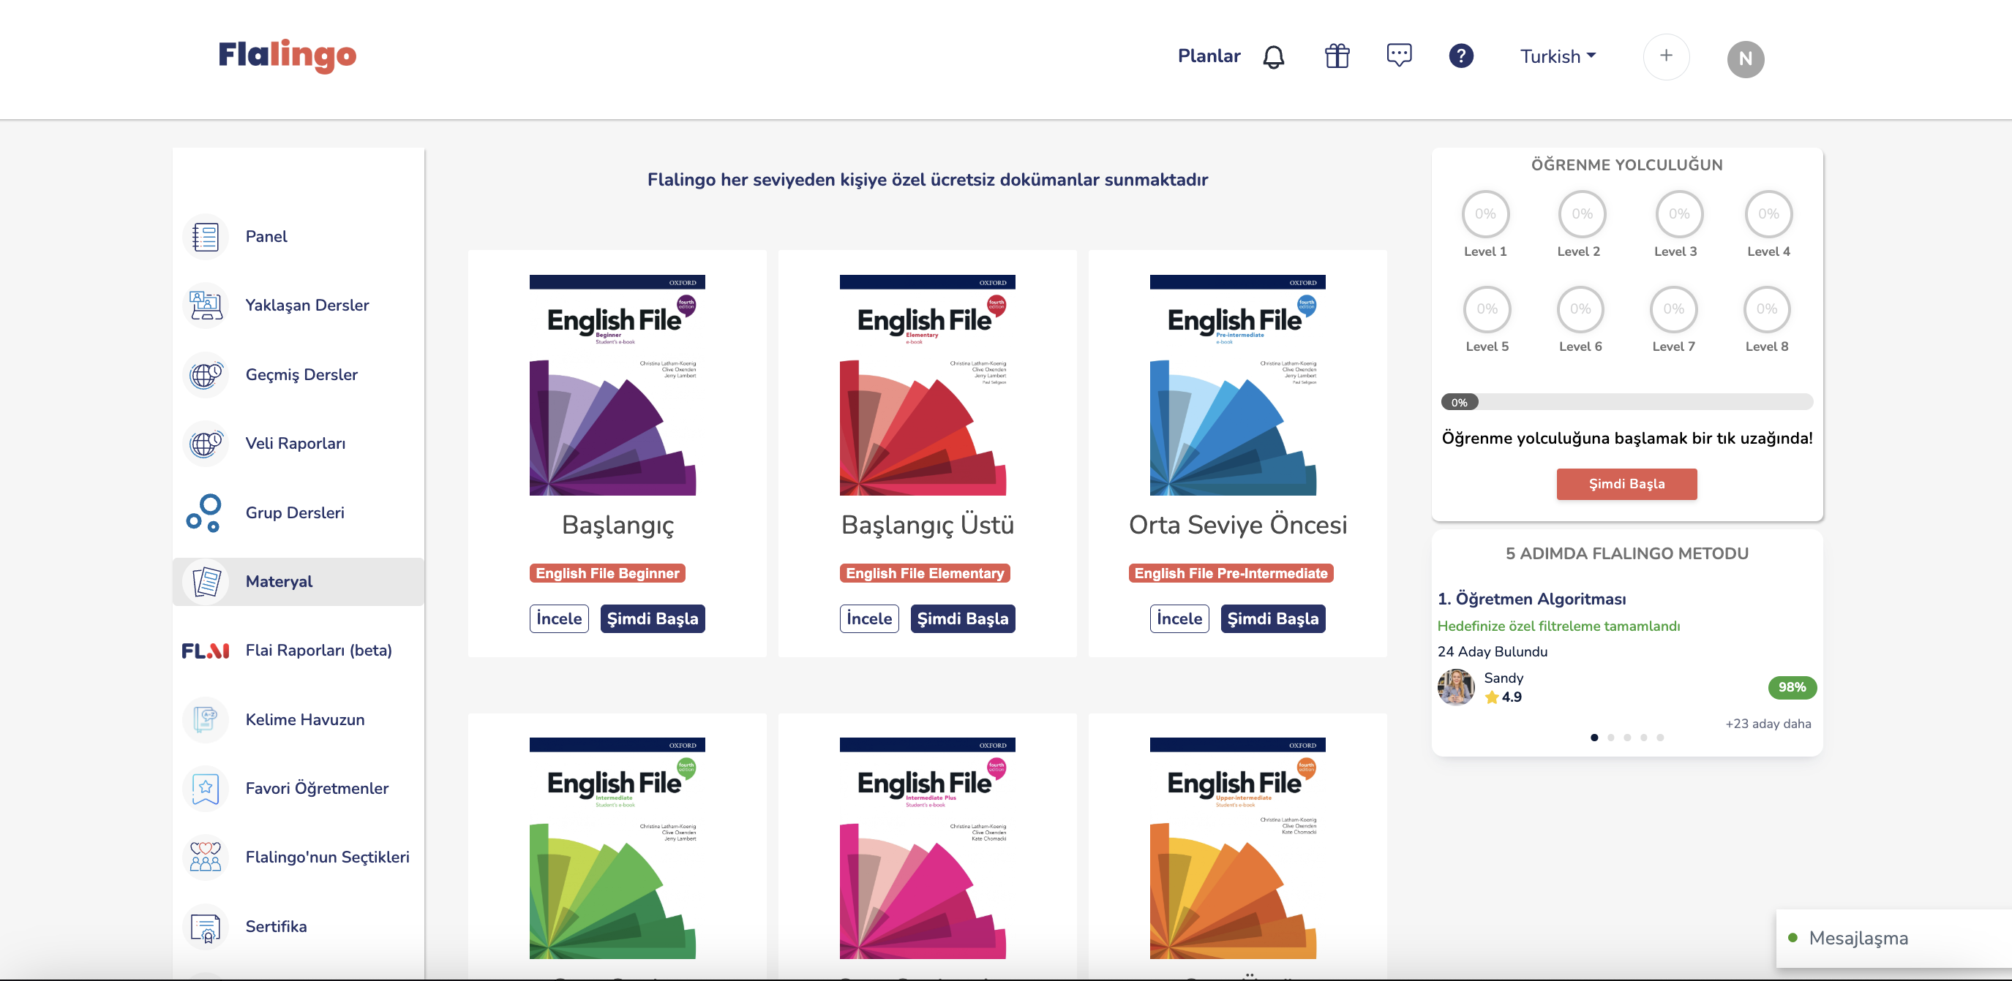Click the English File Elementary tag
2012x981 pixels.
pyautogui.click(x=924, y=574)
